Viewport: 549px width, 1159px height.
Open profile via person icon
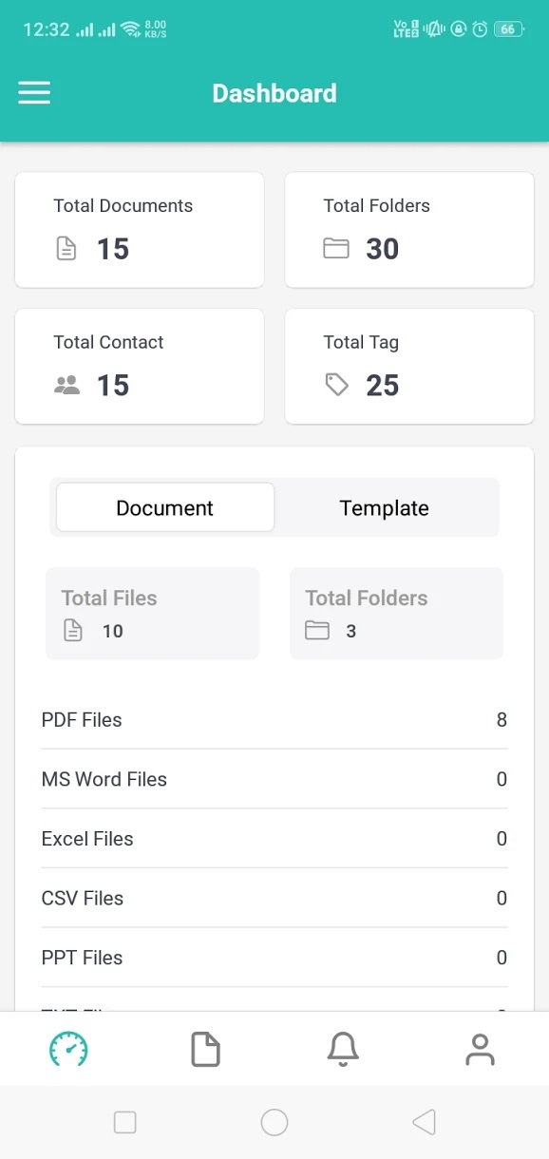(480, 1049)
